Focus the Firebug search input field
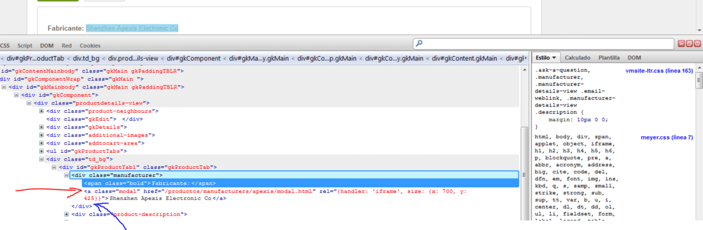This screenshot has height=230, width=703. click(543, 44)
